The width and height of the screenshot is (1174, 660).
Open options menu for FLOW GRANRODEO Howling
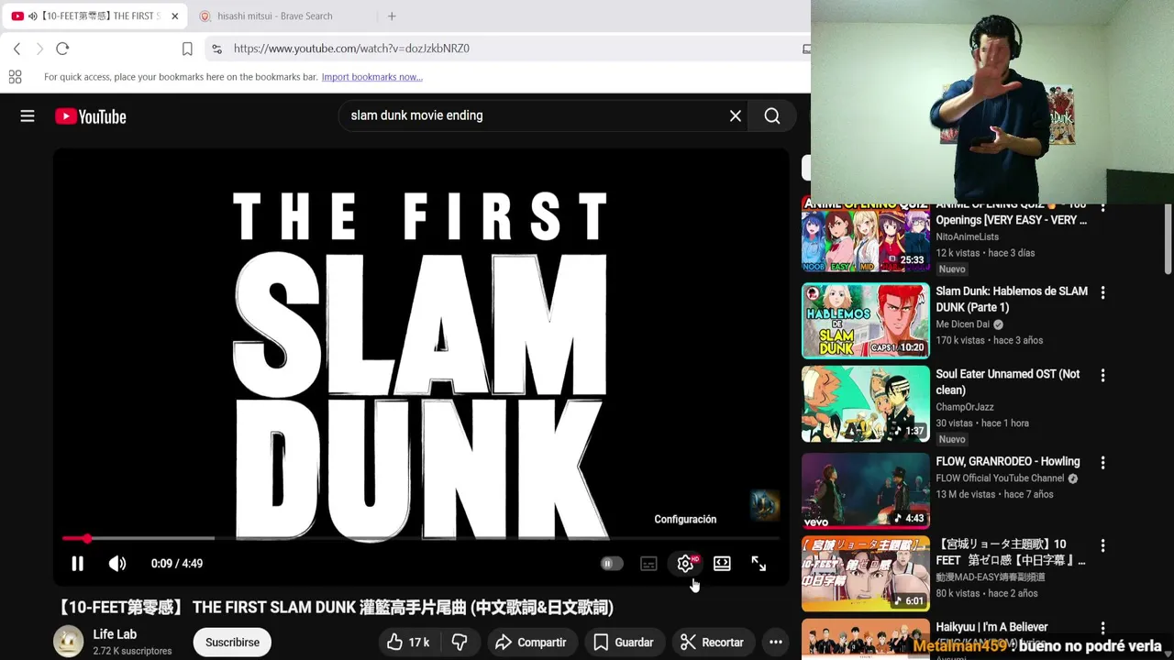tap(1102, 463)
